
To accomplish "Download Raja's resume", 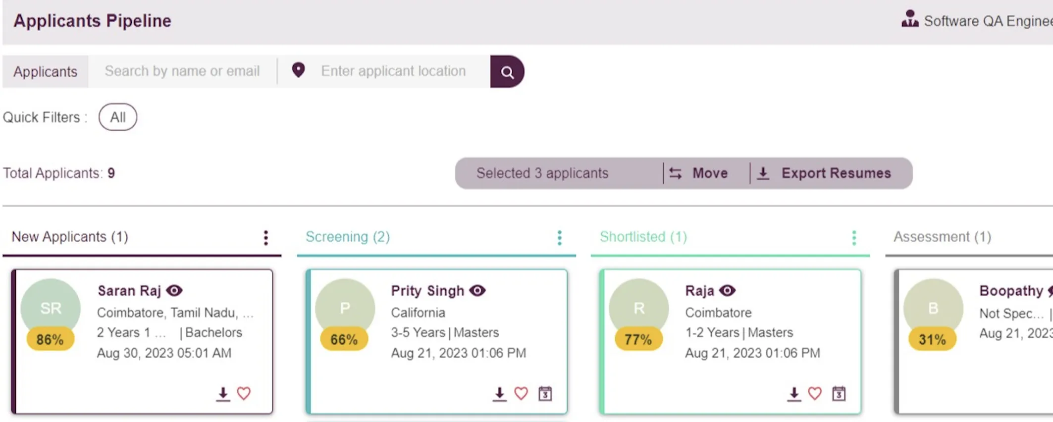I will (793, 394).
